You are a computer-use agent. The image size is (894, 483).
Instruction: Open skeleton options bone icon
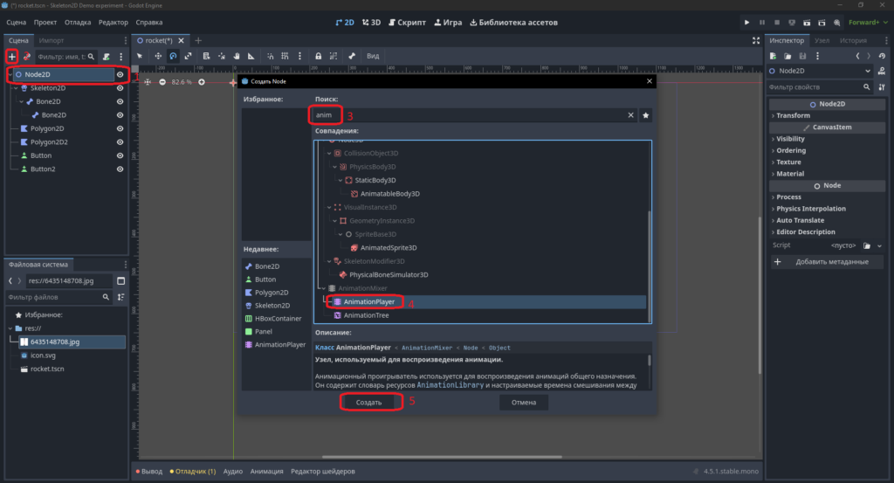352,56
